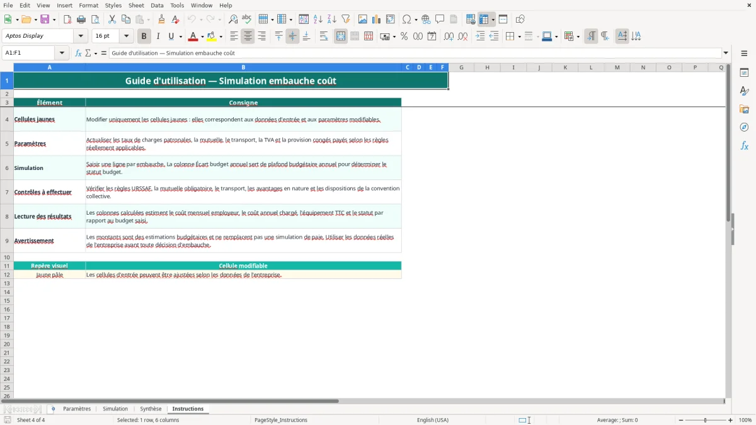Click the zoom in plus button
Viewport: 756px width, 425px height.
click(731, 420)
